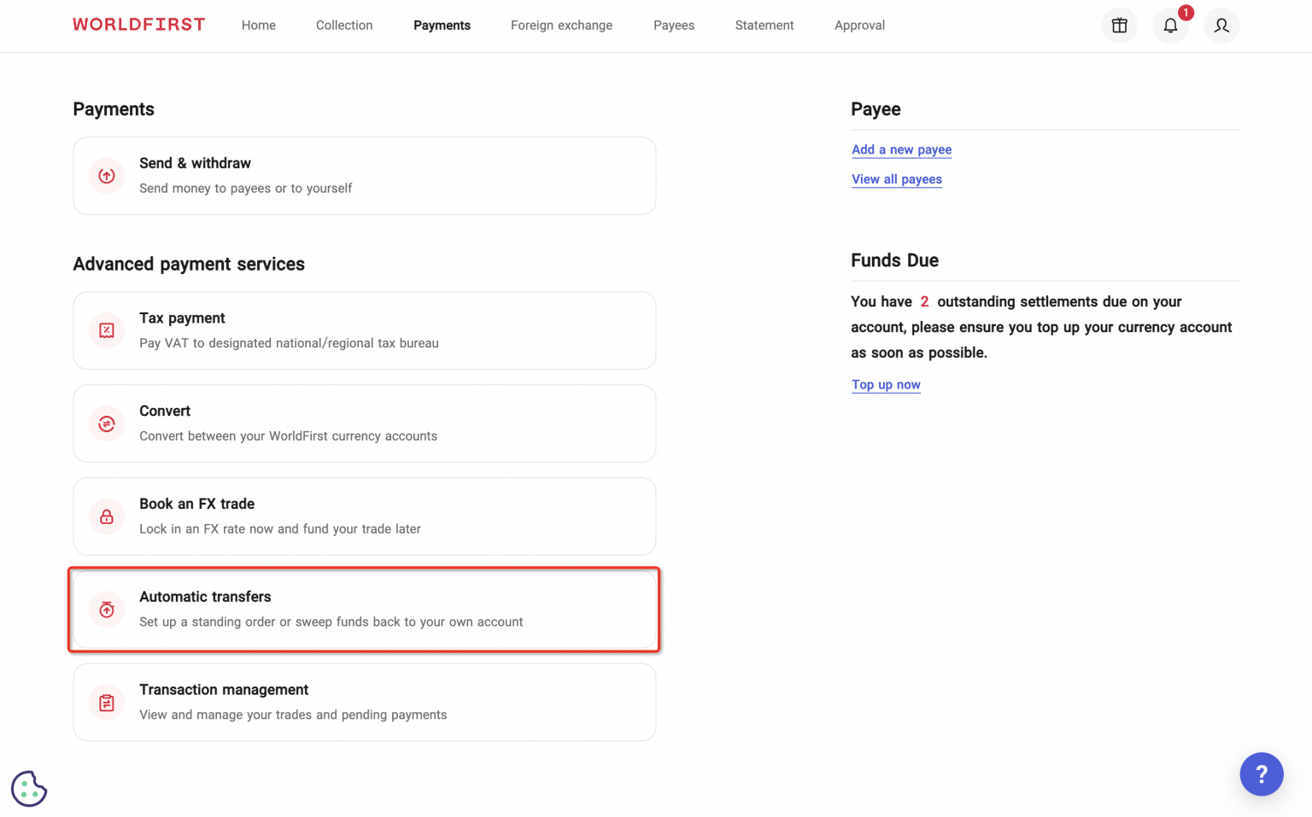Screen dimensions: 1312x817
Task: Open the user profile icon
Action: (1221, 25)
